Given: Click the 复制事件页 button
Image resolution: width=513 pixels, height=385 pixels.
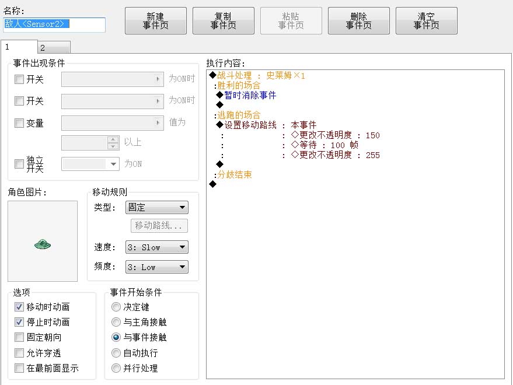Looking at the screenshot, I should pyautogui.click(x=224, y=21).
